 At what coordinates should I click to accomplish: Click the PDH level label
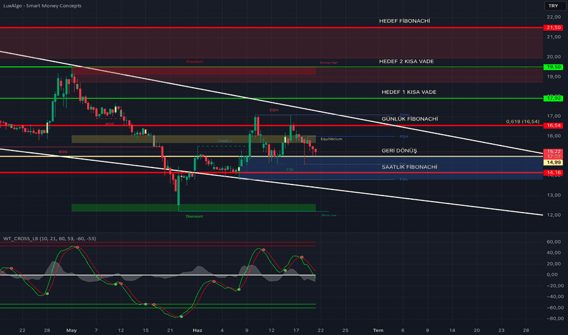[x=404, y=136]
